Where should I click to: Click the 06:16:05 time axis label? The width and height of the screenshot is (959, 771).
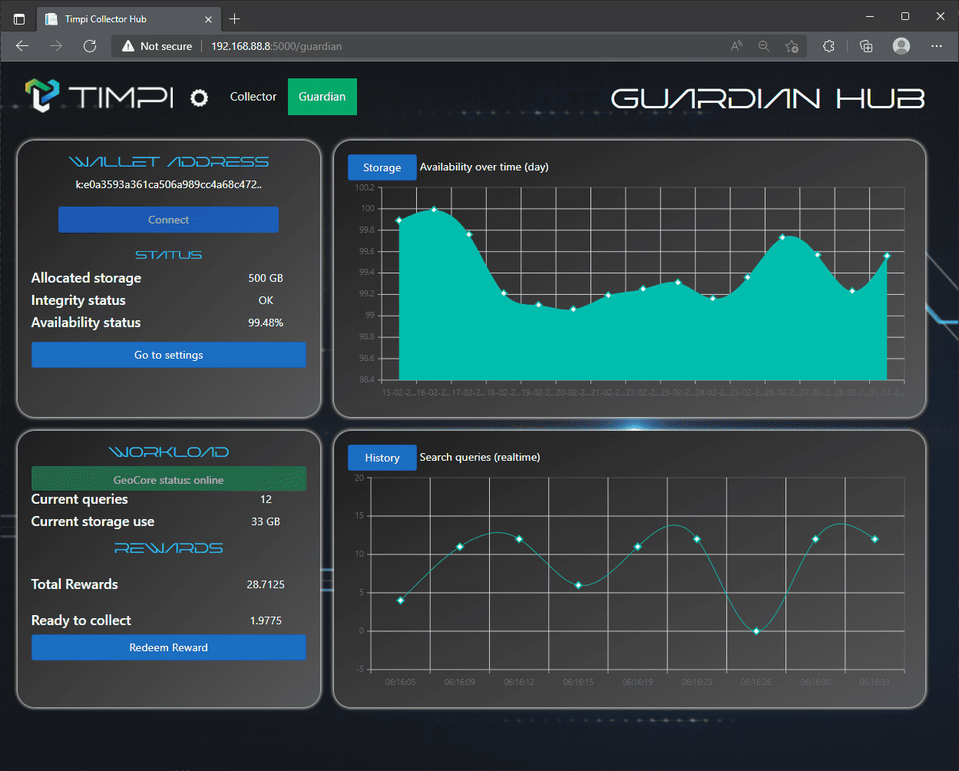pos(400,682)
